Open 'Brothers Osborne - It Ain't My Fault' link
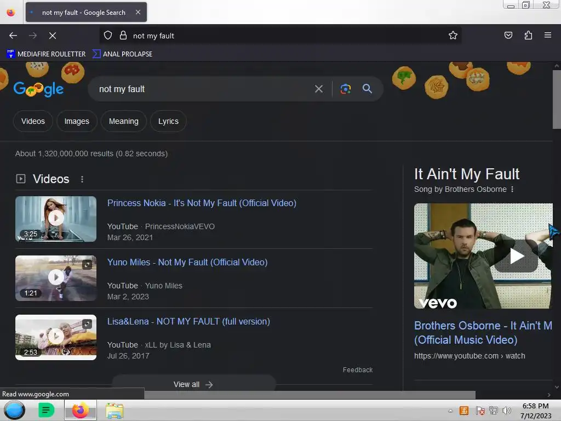The image size is (561, 421). pos(483,333)
